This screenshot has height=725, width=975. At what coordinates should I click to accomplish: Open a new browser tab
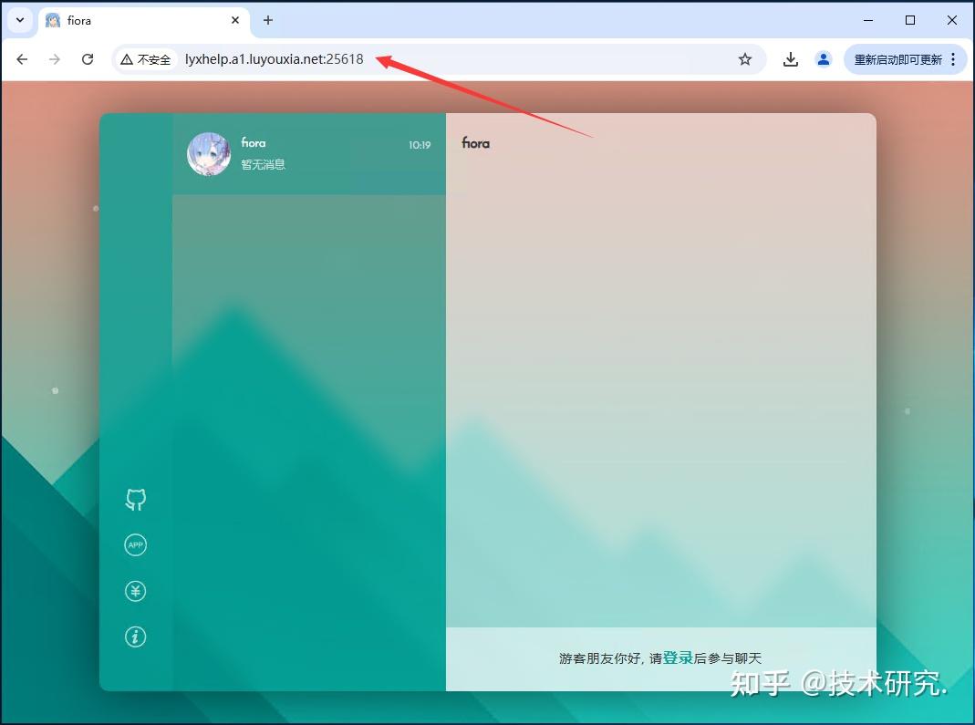[x=268, y=20]
